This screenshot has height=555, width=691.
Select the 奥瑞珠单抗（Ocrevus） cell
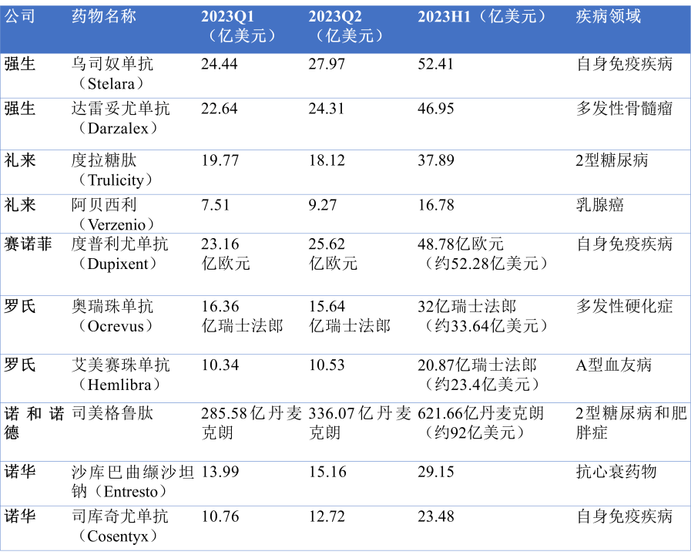[x=112, y=317]
